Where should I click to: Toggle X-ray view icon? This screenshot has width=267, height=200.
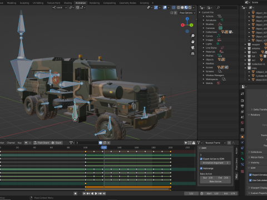point(174,8)
